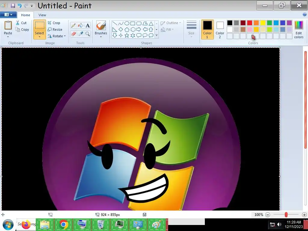The height and width of the screenshot is (231, 308).
Task: Click the vertical scrollbar thumb
Action: pyautogui.click(x=306, y=100)
